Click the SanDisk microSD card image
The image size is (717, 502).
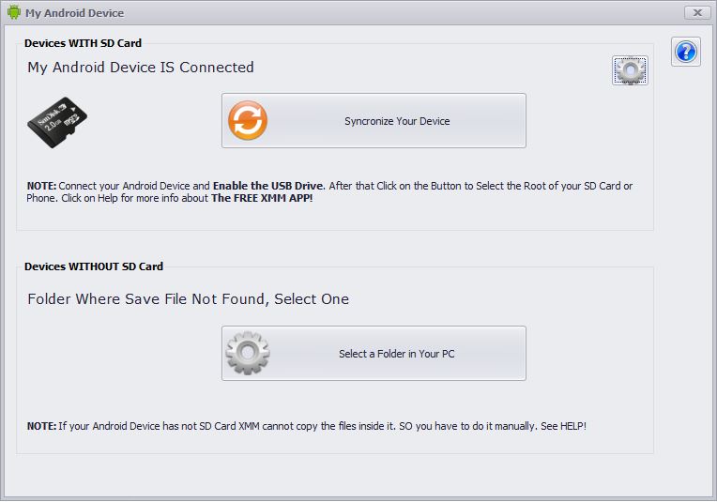(x=58, y=119)
